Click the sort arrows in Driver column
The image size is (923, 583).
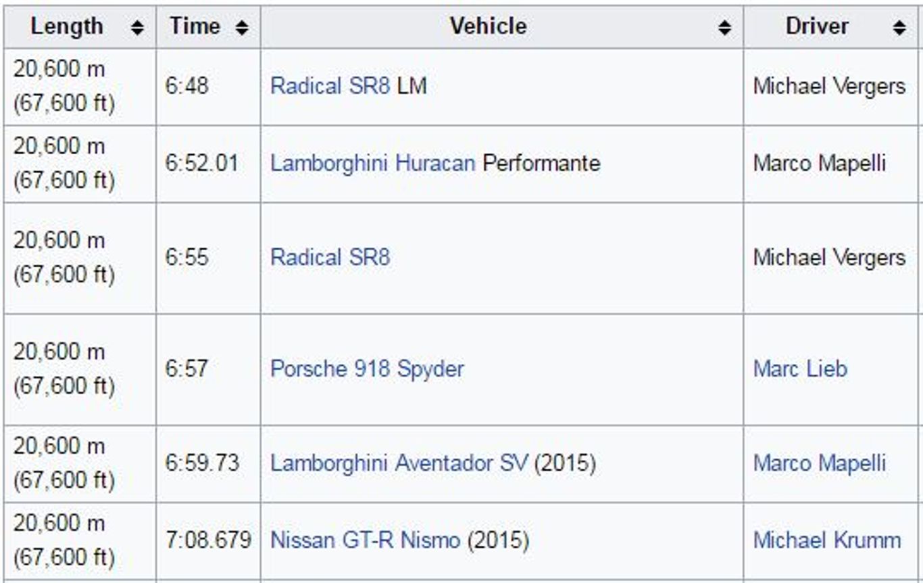pos(899,28)
